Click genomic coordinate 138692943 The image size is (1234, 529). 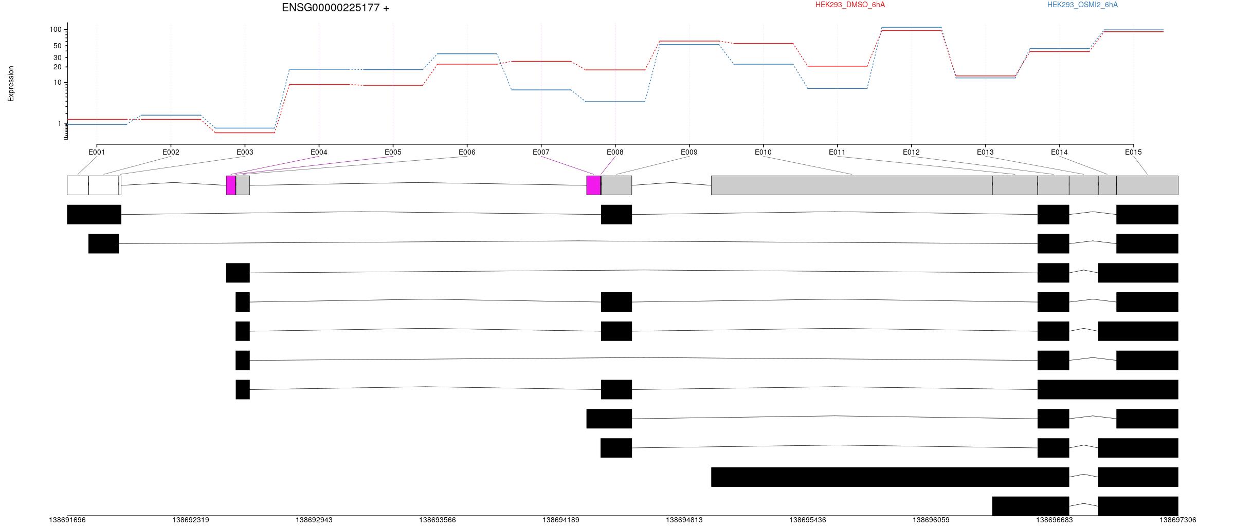[x=314, y=520]
